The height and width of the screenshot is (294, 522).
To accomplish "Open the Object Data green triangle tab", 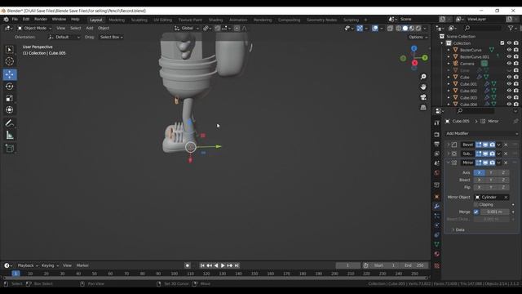I will [x=437, y=244].
